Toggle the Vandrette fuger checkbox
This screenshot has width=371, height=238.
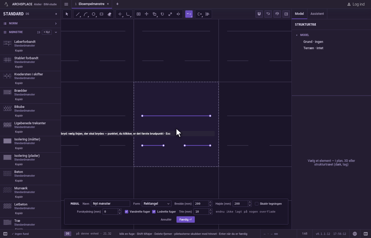tap(127, 212)
